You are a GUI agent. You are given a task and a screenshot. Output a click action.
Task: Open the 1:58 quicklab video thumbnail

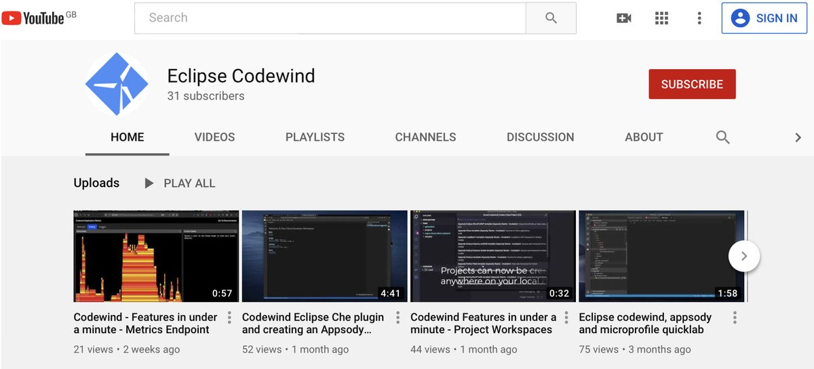(x=661, y=256)
